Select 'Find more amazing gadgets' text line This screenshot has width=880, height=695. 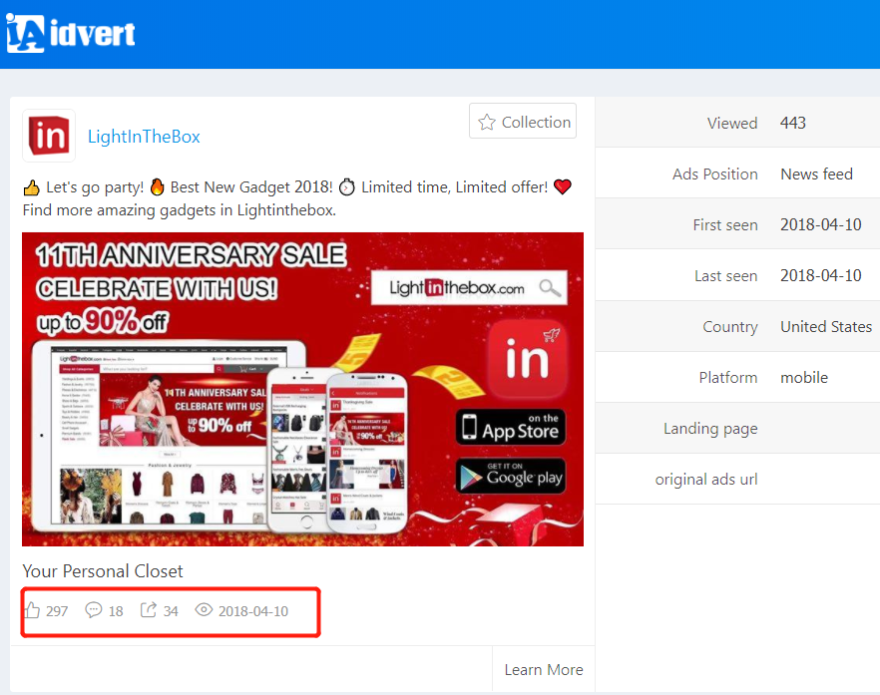click(x=179, y=210)
